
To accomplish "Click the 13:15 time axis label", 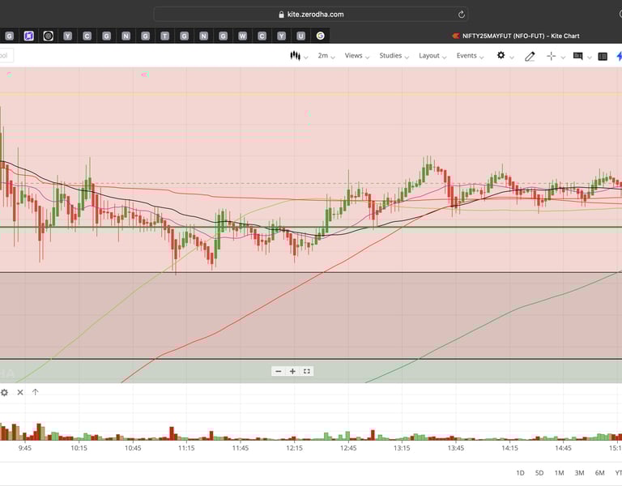I will tap(402, 448).
